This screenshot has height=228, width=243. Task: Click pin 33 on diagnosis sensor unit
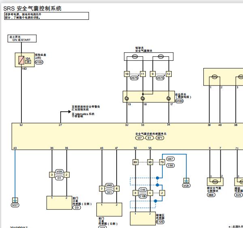point(143,125)
